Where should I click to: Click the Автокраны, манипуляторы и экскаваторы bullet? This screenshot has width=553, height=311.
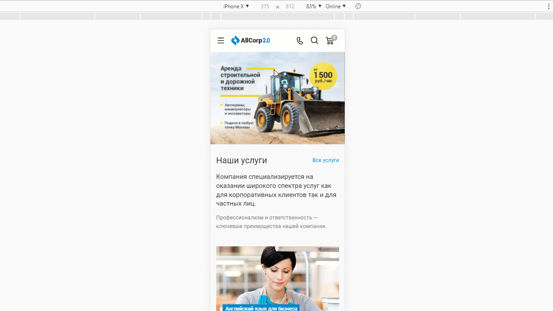(x=237, y=109)
